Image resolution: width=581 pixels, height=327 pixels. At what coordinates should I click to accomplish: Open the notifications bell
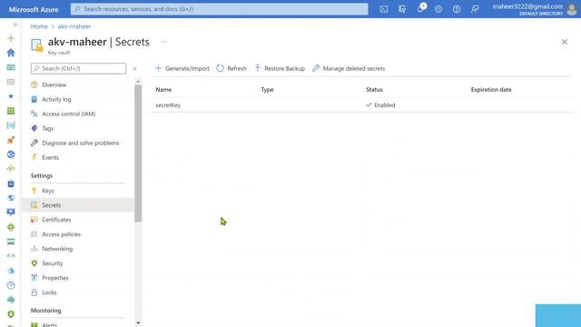420,8
